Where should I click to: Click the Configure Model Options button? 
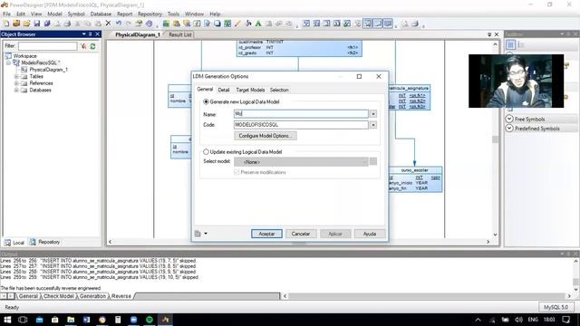click(x=266, y=136)
